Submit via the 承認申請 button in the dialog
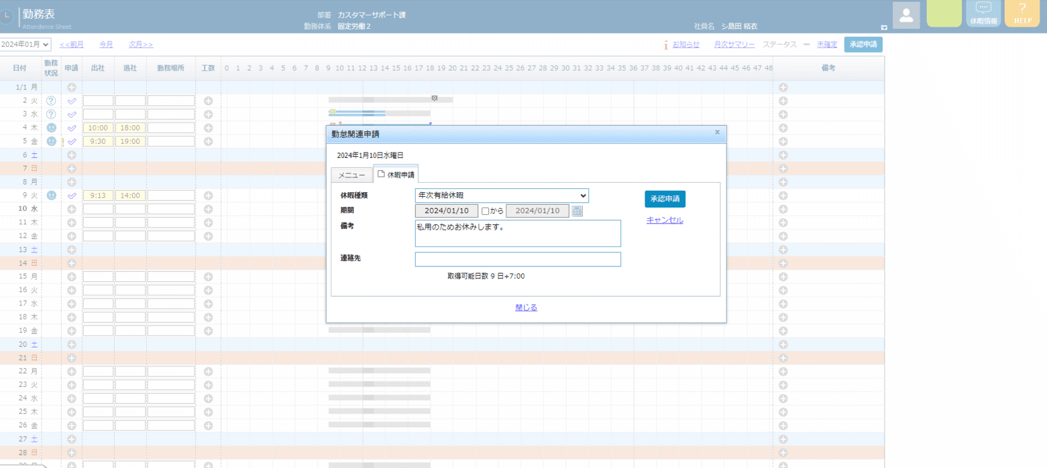The image size is (1047, 468). [x=665, y=199]
